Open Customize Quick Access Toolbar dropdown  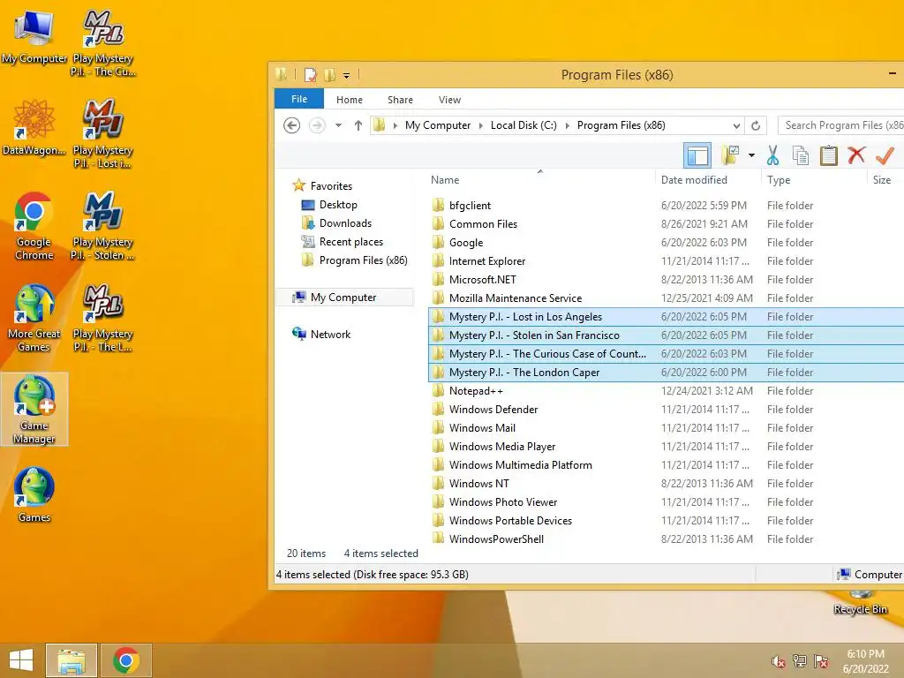click(x=346, y=76)
